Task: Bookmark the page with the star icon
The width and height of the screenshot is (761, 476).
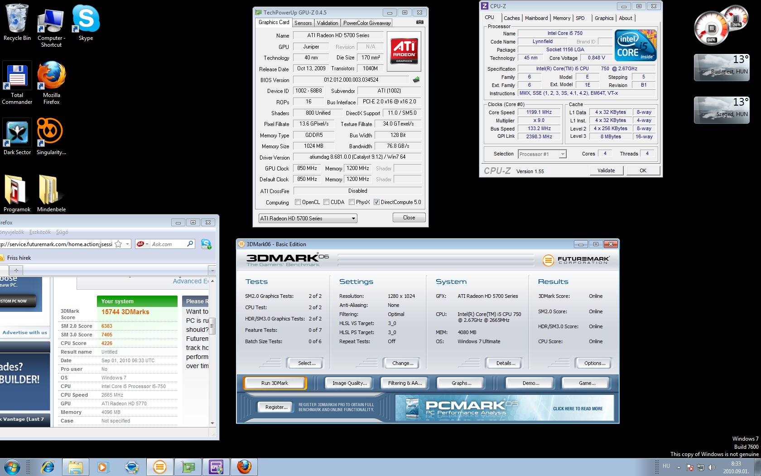Action: pos(118,244)
